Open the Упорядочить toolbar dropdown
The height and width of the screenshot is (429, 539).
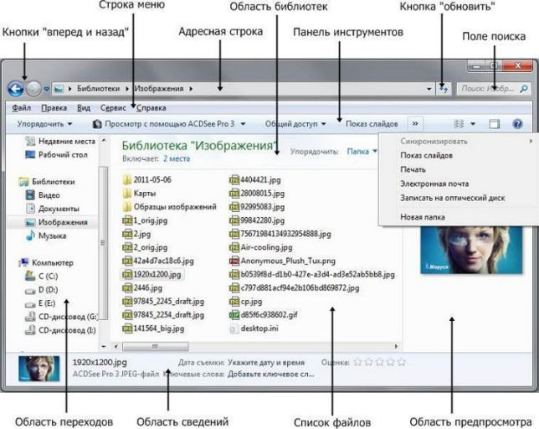pos(44,124)
